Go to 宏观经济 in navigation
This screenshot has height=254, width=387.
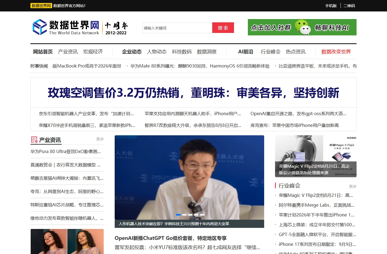click(93, 52)
